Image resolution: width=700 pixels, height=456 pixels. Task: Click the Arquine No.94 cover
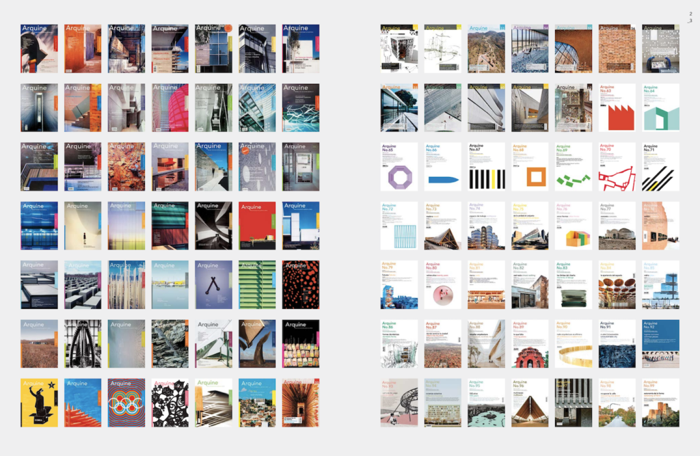[x=443, y=403]
